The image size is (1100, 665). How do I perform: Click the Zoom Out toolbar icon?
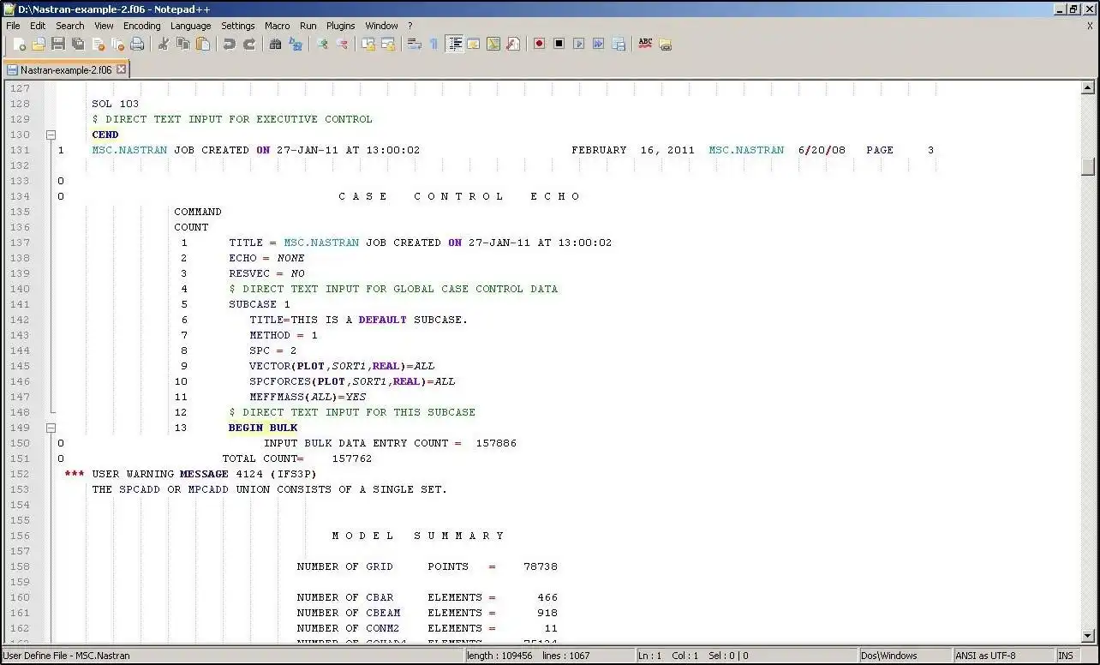click(x=341, y=44)
